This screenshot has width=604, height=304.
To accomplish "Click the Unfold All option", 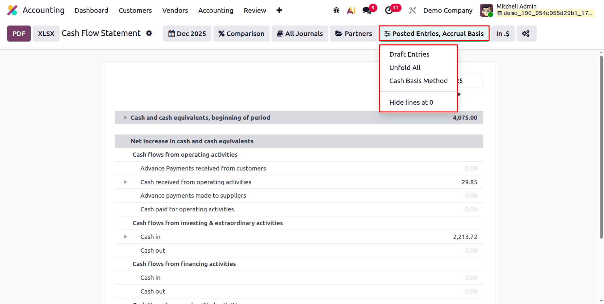I will [405, 67].
